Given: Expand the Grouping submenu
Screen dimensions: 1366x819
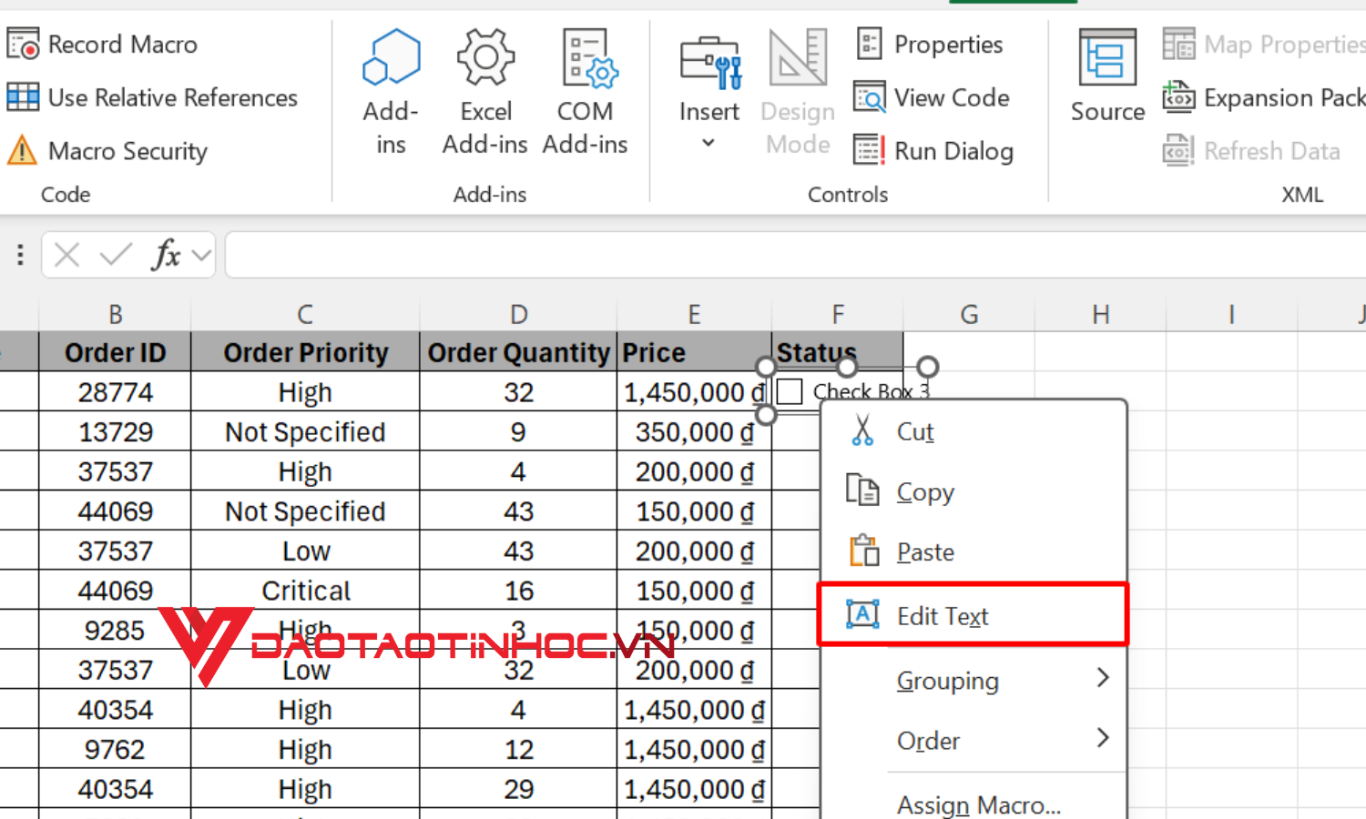Looking at the screenshot, I should click(x=948, y=680).
